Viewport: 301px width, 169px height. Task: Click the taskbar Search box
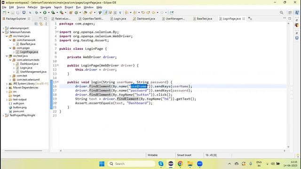point(132,164)
